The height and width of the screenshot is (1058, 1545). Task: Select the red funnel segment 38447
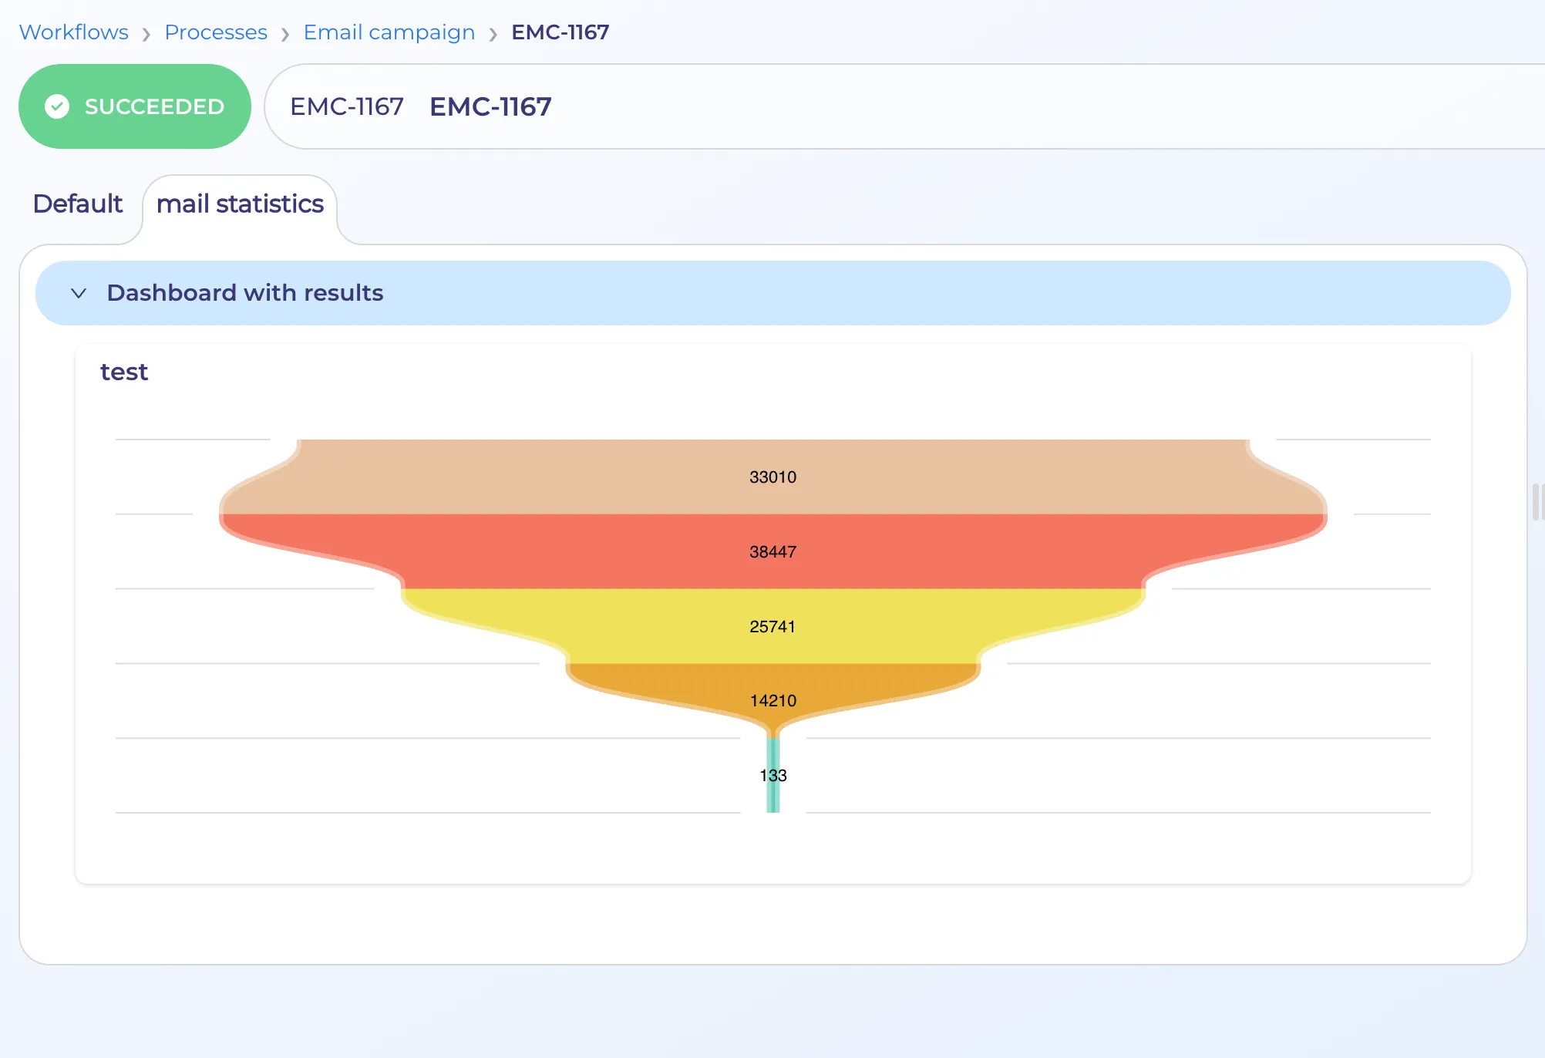773,551
